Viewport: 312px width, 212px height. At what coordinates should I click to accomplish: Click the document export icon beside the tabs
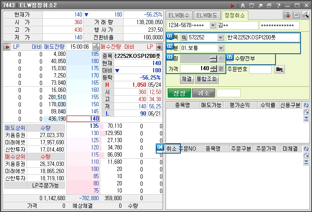click(287, 15)
